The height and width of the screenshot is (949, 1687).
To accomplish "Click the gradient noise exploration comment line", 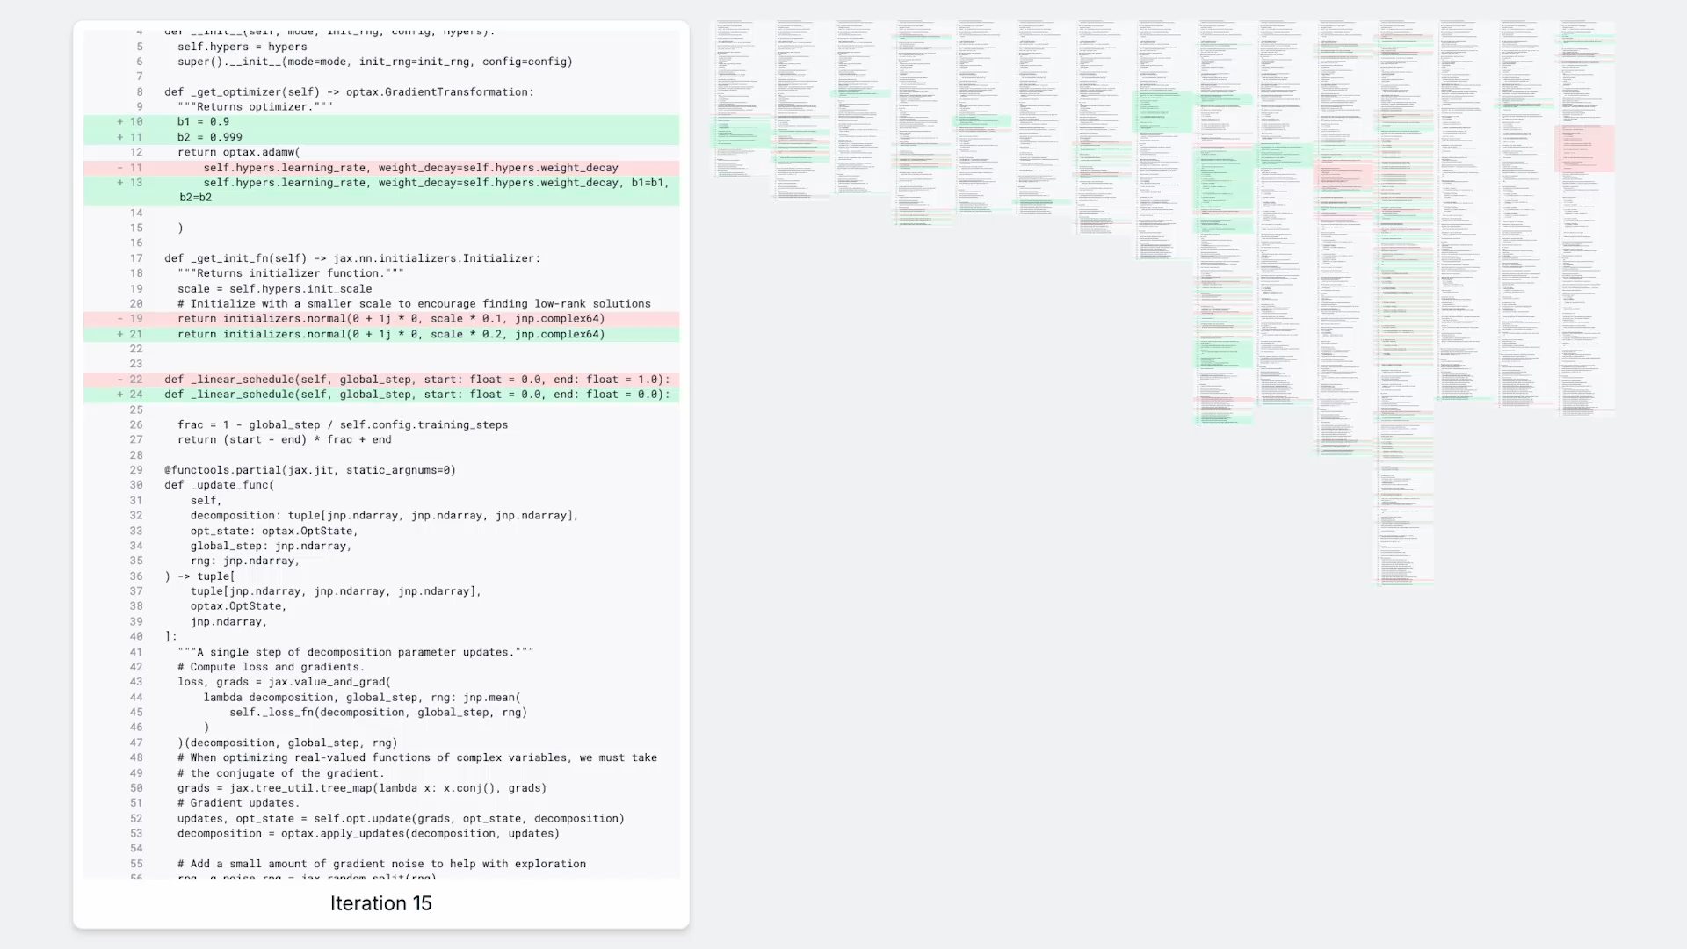I will tap(381, 864).
